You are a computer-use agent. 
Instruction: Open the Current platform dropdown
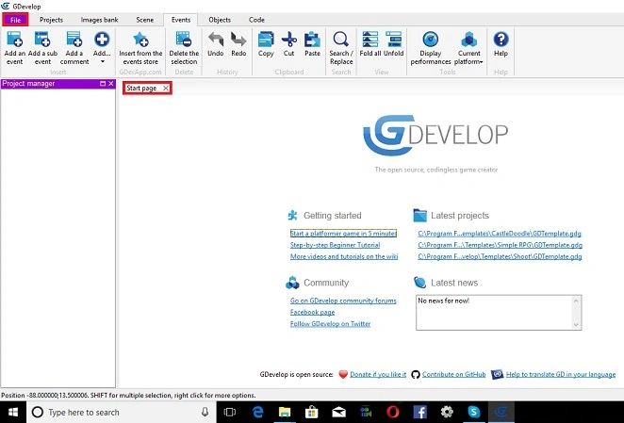tap(468, 48)
